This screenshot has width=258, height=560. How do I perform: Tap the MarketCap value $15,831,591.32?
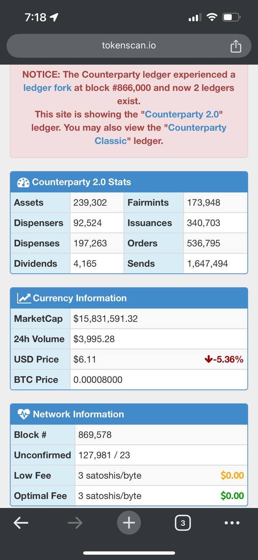click(x=106, y=319)
